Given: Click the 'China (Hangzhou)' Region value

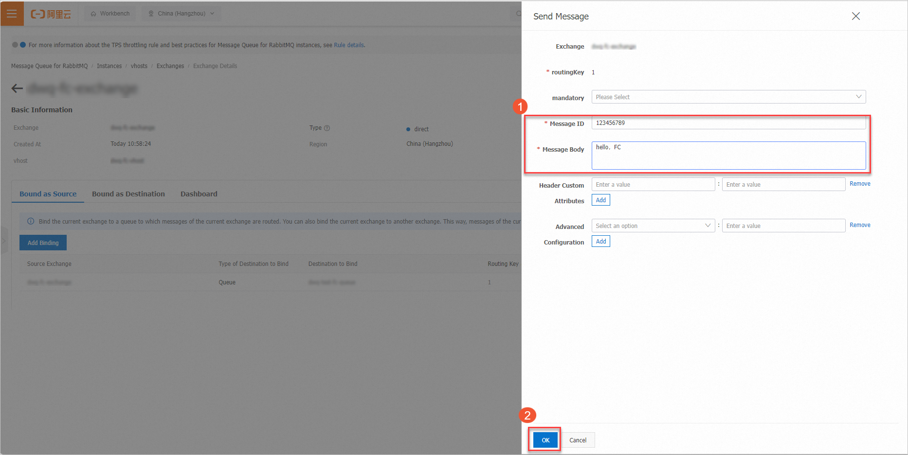Looking at the screenshot, I should coord(430,144).
